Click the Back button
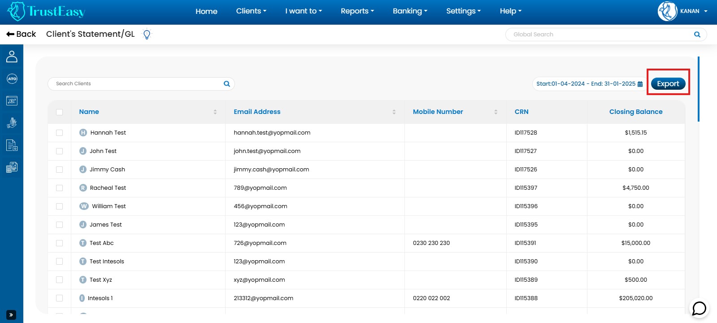Image resolution: width=717 pixels, height=323 pixels. pyautogui.click(x=21, y=34)
